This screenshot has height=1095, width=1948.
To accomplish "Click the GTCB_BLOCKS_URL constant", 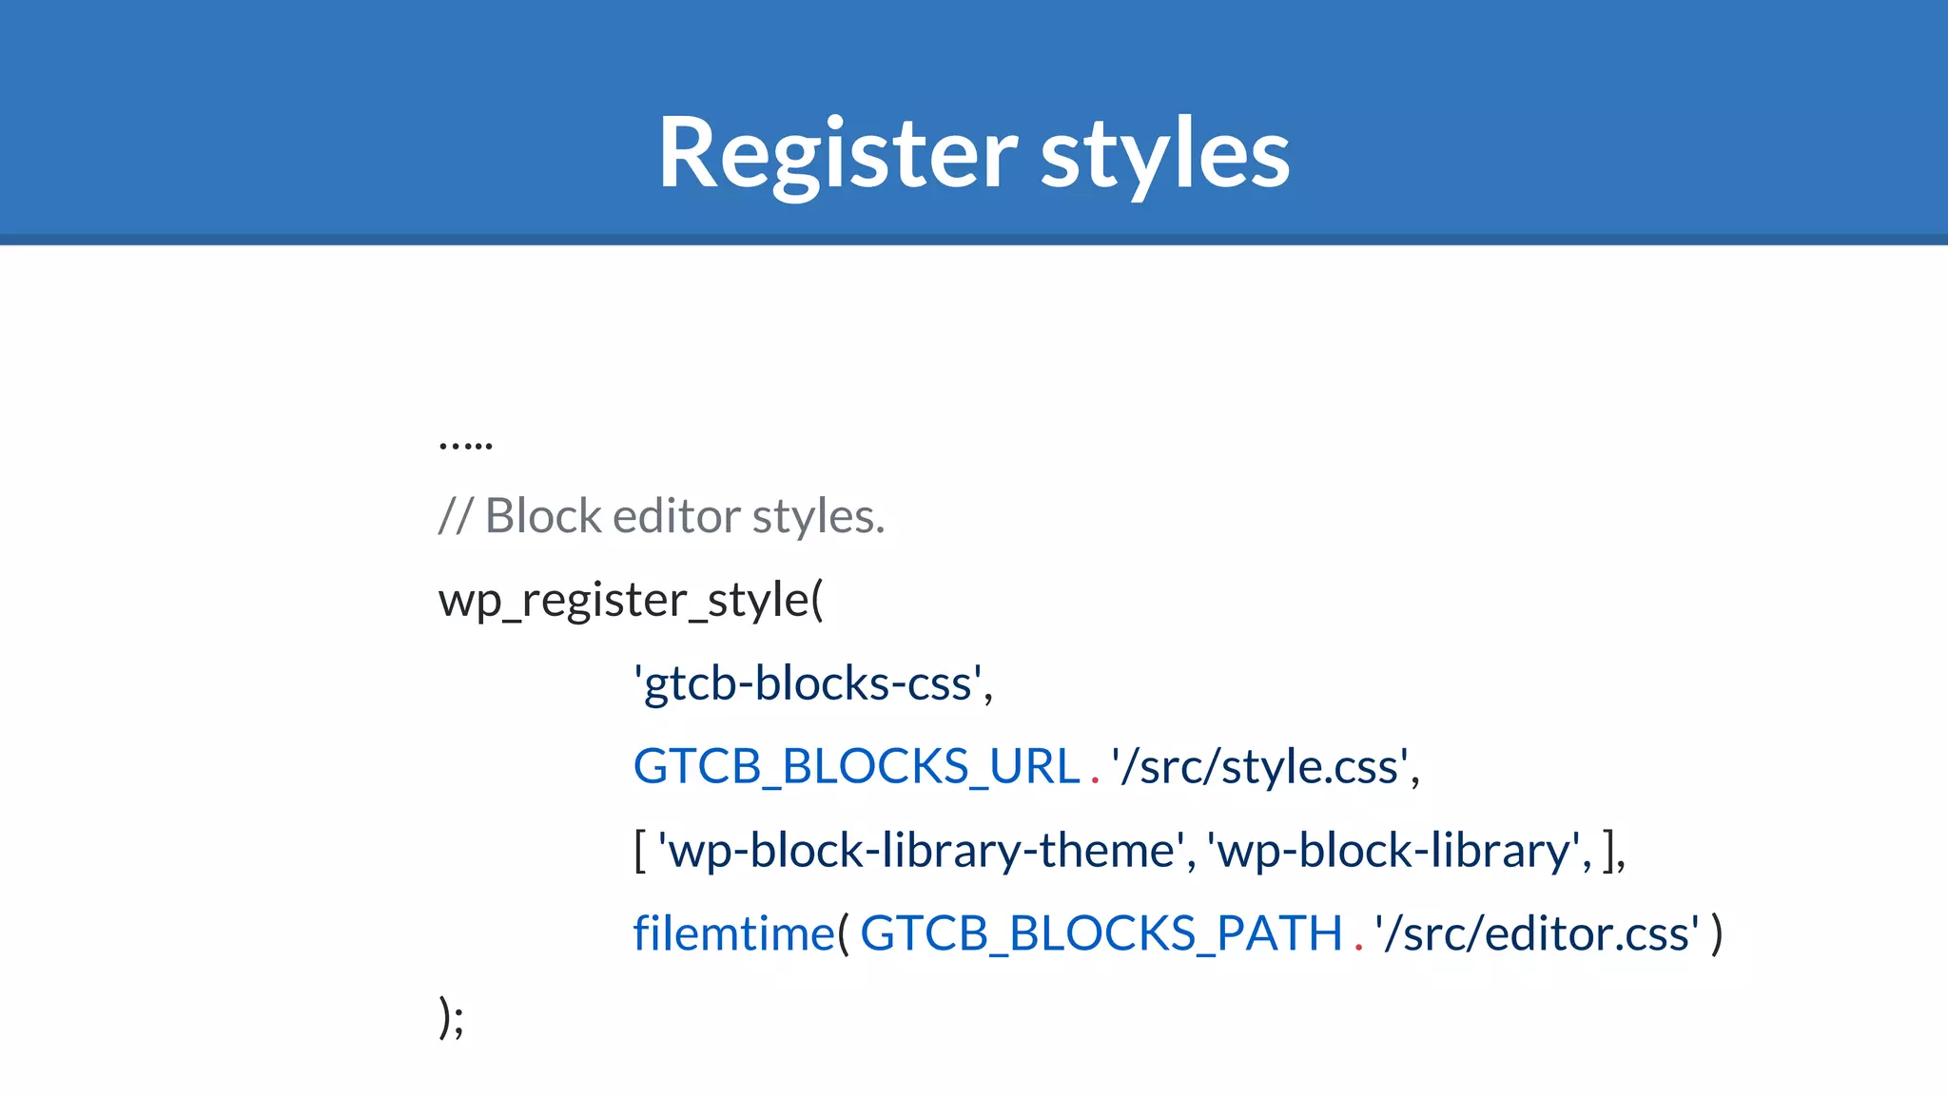I will (x=856, y=767).
